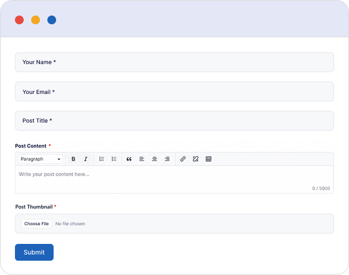Align text to the right

(x=167, y=159)
